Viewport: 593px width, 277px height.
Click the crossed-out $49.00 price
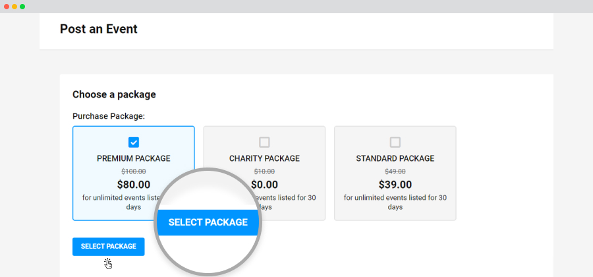tap(395, 171)
